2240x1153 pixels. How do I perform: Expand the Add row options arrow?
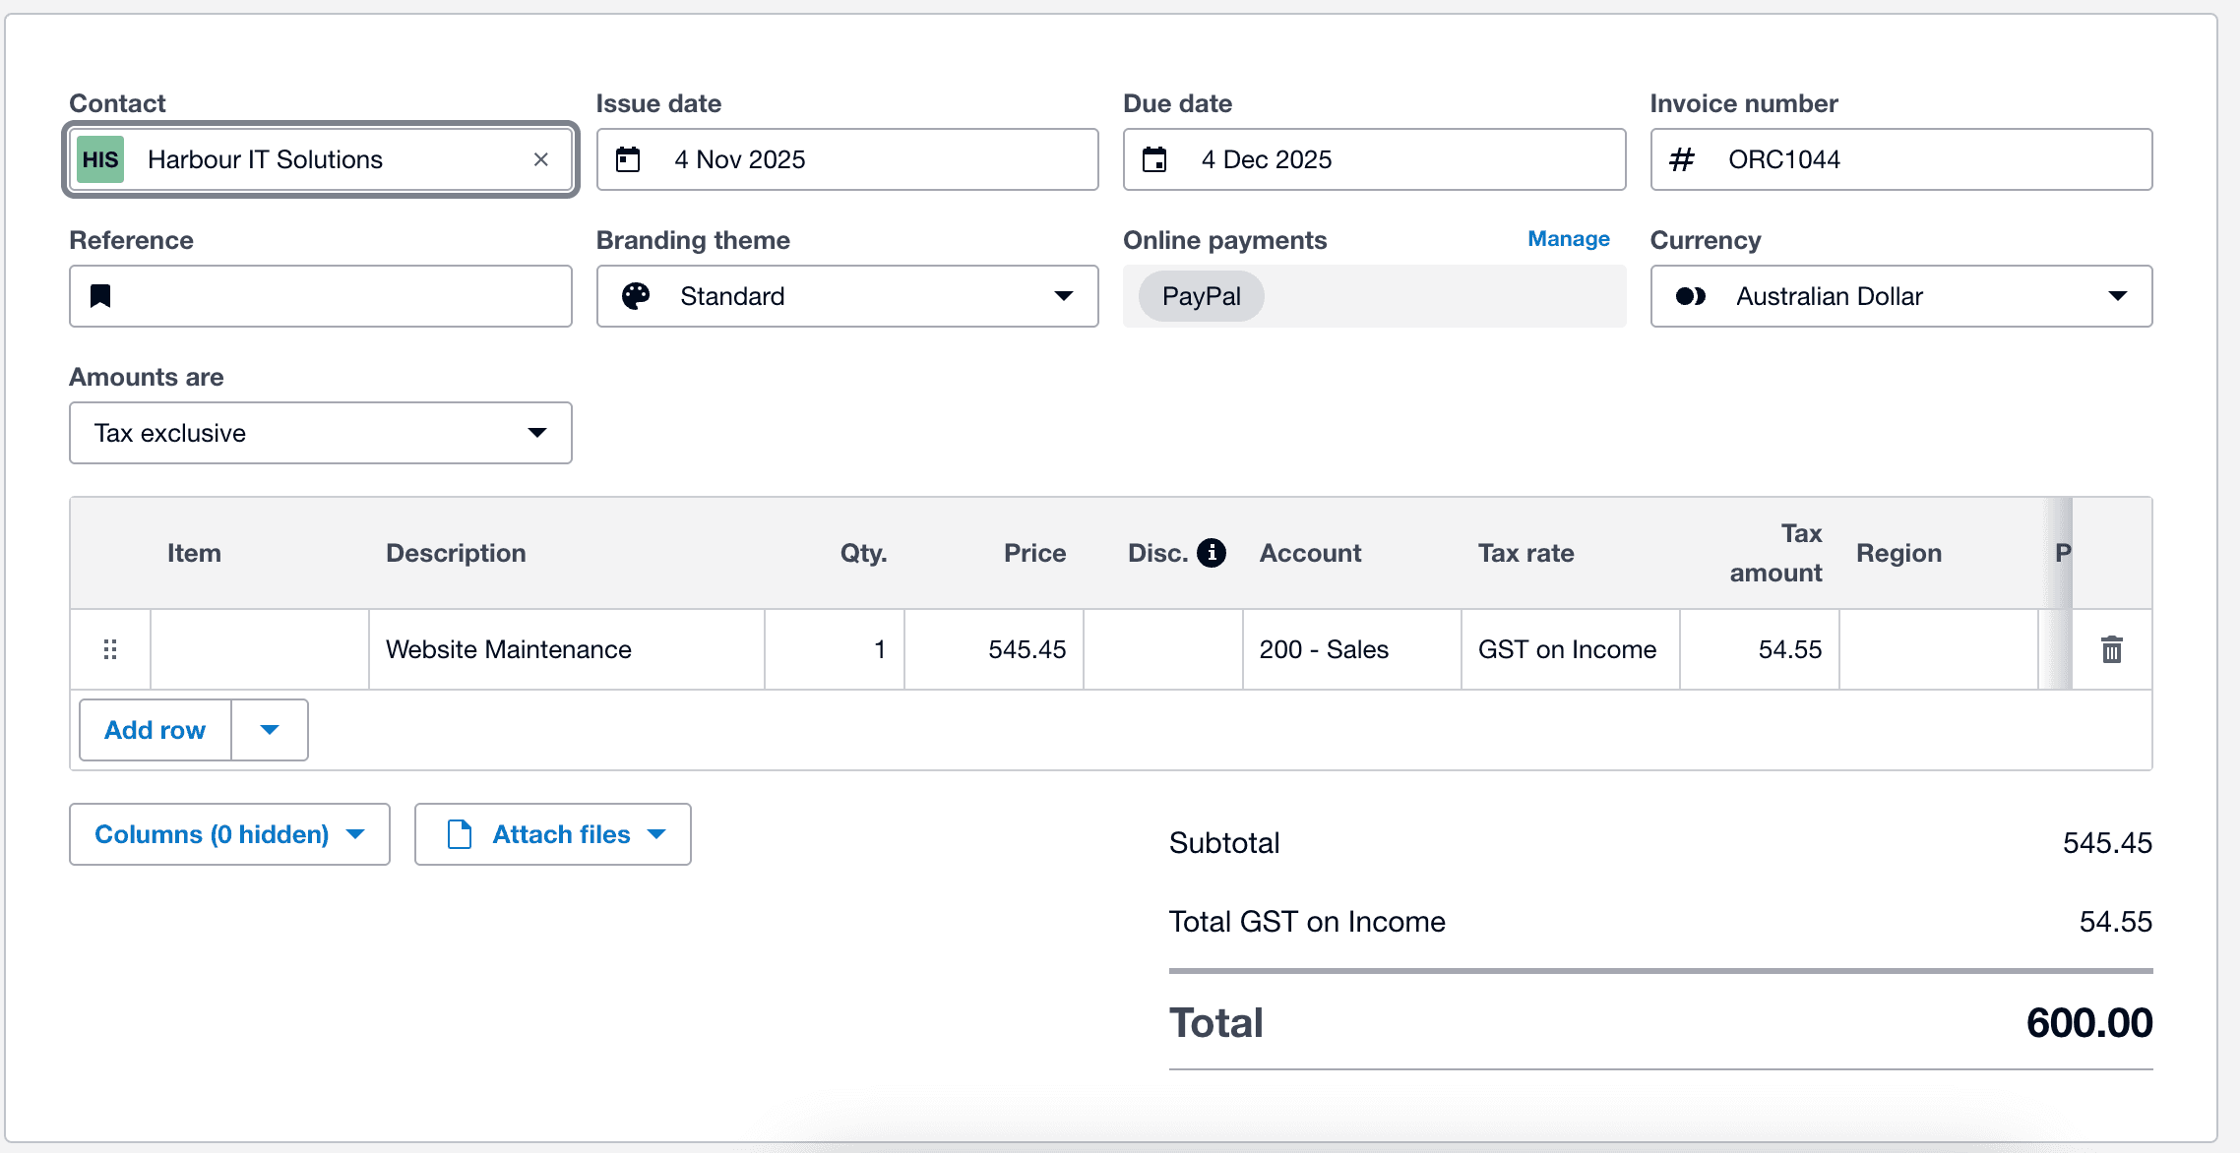pyautogui.click(x=270, y=730)
